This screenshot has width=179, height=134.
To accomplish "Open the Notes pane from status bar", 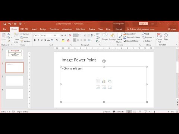I will 107,112.
